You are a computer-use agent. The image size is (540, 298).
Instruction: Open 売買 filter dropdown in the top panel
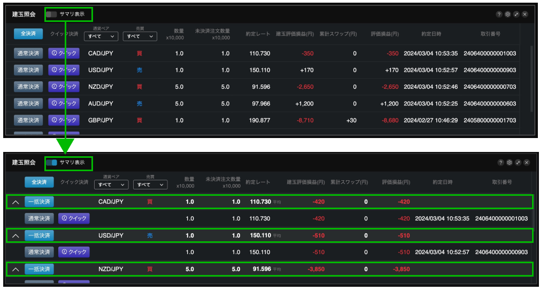tap(140, 36)
